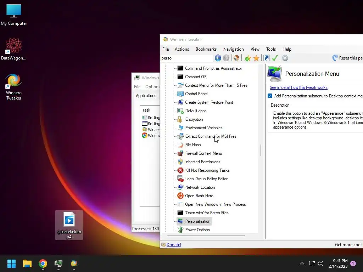The width and height of the screenshot is (363, 272).
Task: Click the Open Bash Here Ubuntu icon
Action: (x=180, y=195)
